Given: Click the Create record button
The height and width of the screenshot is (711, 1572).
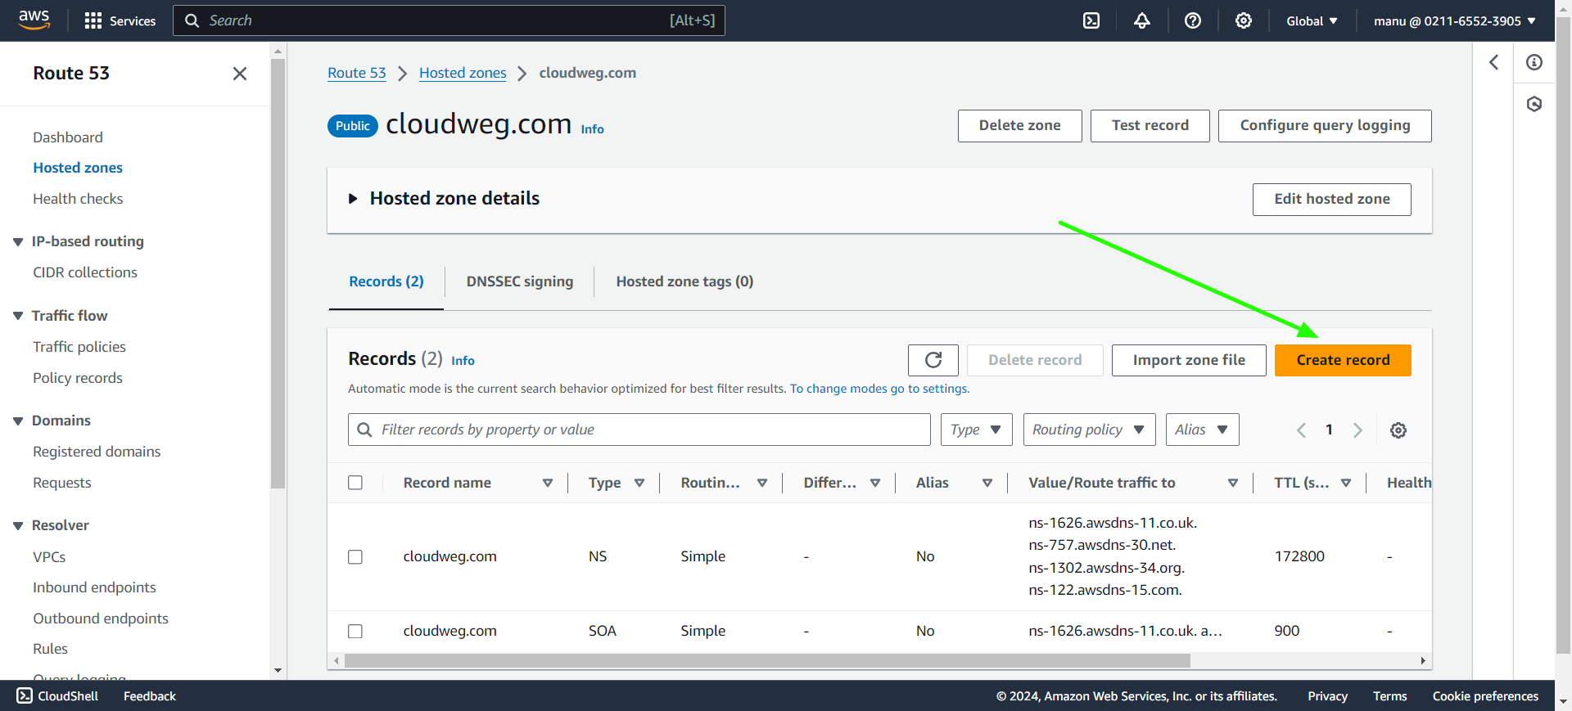Looking at the screenshot, I should point(1343,360).
